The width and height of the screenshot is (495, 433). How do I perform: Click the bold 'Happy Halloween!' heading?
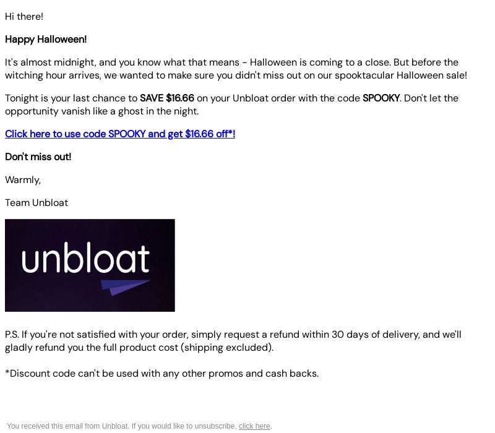point(46,40)
